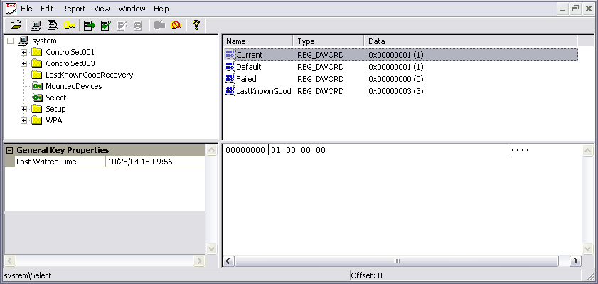The height and width of the screenshot is (284, 598).
Task: Click the hex pane scroll right arrow
Action: tap(575, 261)
